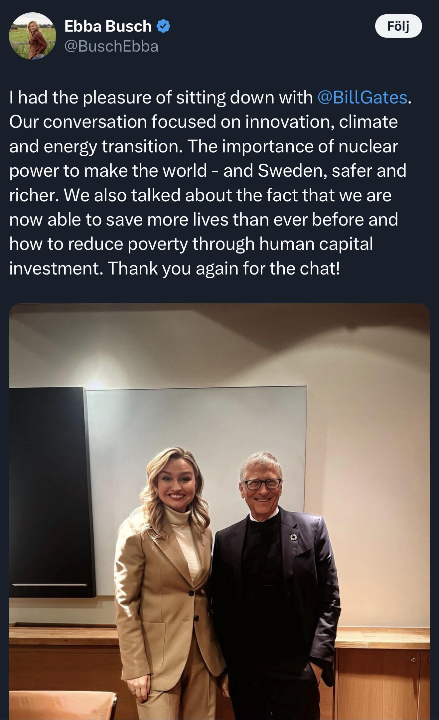The width and height of the screenshot is (439, 720).
Task: Click the orange chair in photo corner
Action: (60, 705)
